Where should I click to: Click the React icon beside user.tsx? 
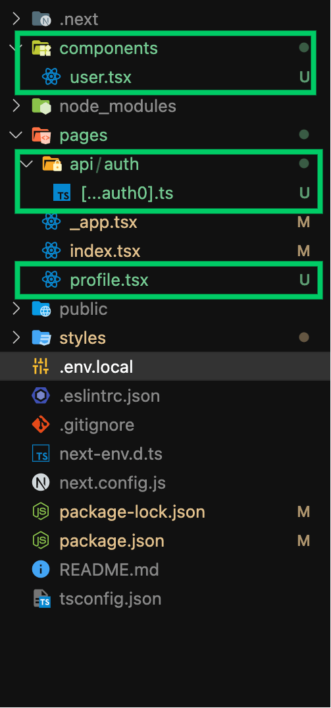(x=51, y=77)
